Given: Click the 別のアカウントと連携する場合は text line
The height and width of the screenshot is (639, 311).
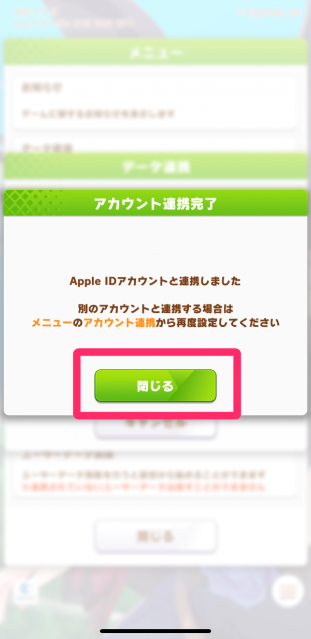Looking at the screenshot, I should 155,309.
